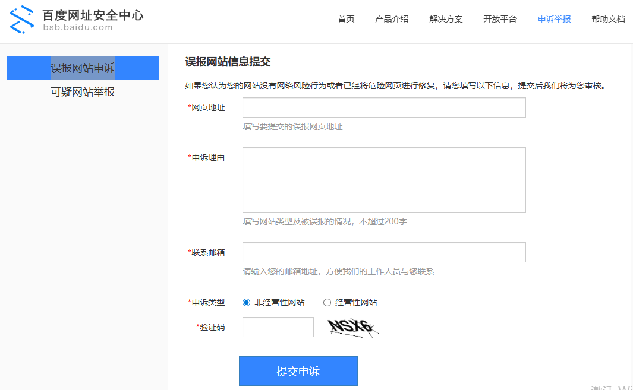Screen dimensions: 633x390
Task: Open the 开放平台 menu item
Action: (x=500, y=19)
